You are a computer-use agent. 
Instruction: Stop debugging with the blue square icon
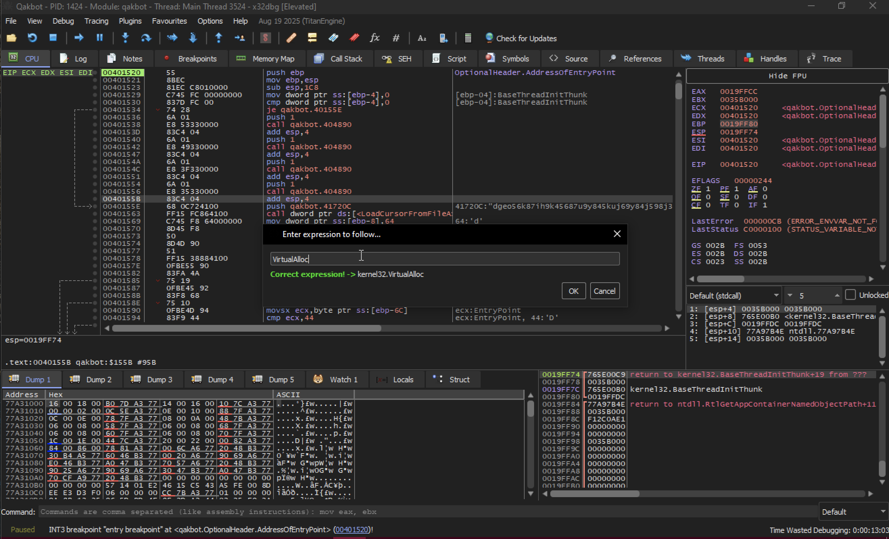53,38
